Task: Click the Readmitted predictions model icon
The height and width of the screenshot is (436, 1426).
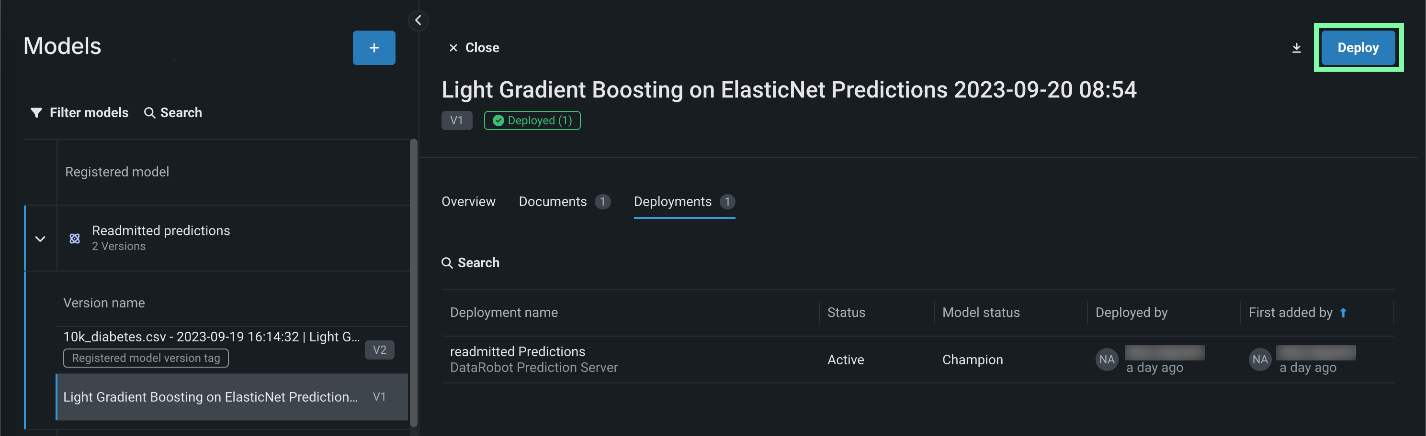Action: coord(75,239)
